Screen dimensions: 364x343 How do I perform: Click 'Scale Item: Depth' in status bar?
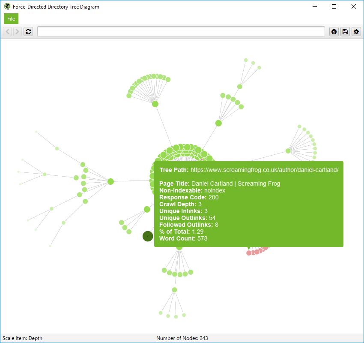pyautogui.click(x=23, y=338)
